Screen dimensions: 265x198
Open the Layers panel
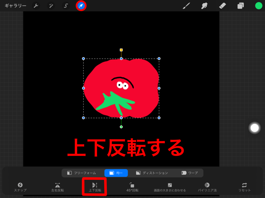[240, 6]
